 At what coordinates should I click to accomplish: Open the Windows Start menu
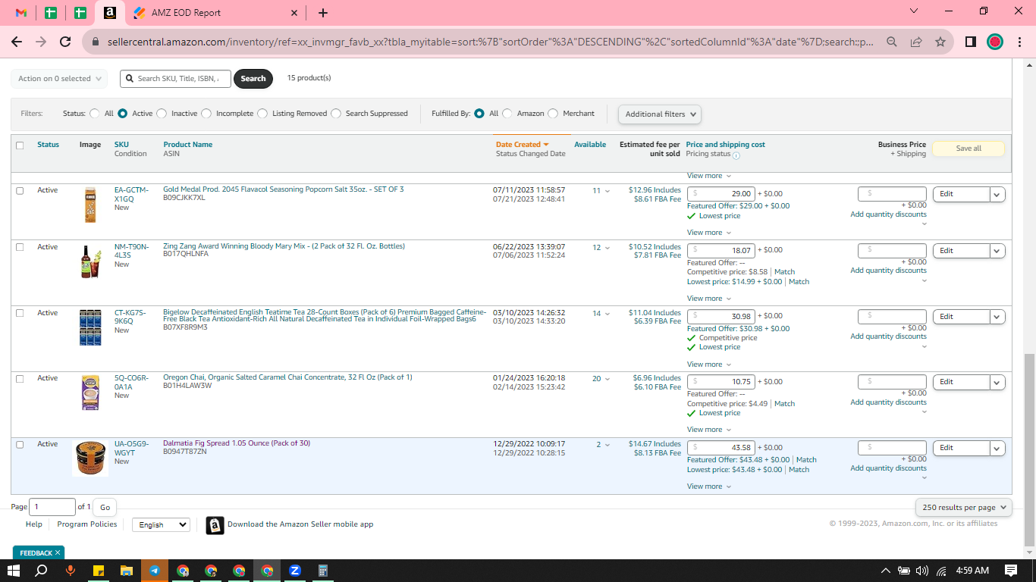pyautogui.click(x=14, y=571)
